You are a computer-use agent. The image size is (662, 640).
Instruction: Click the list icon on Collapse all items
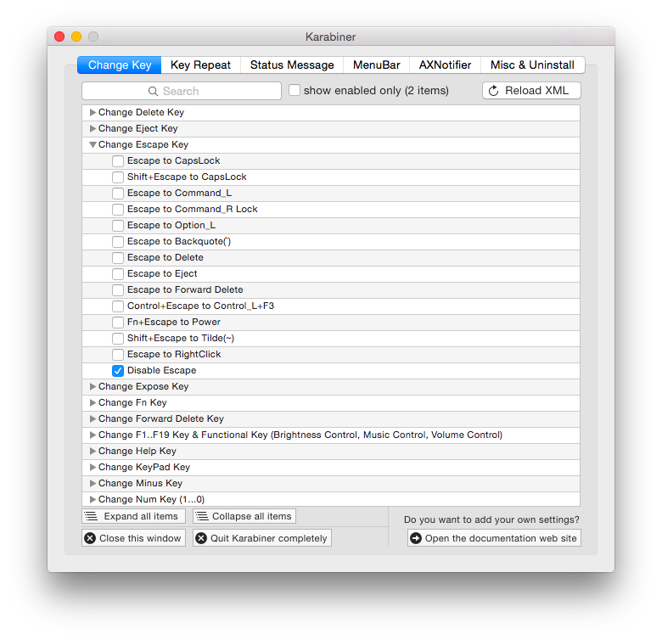(x=202, y=516)
